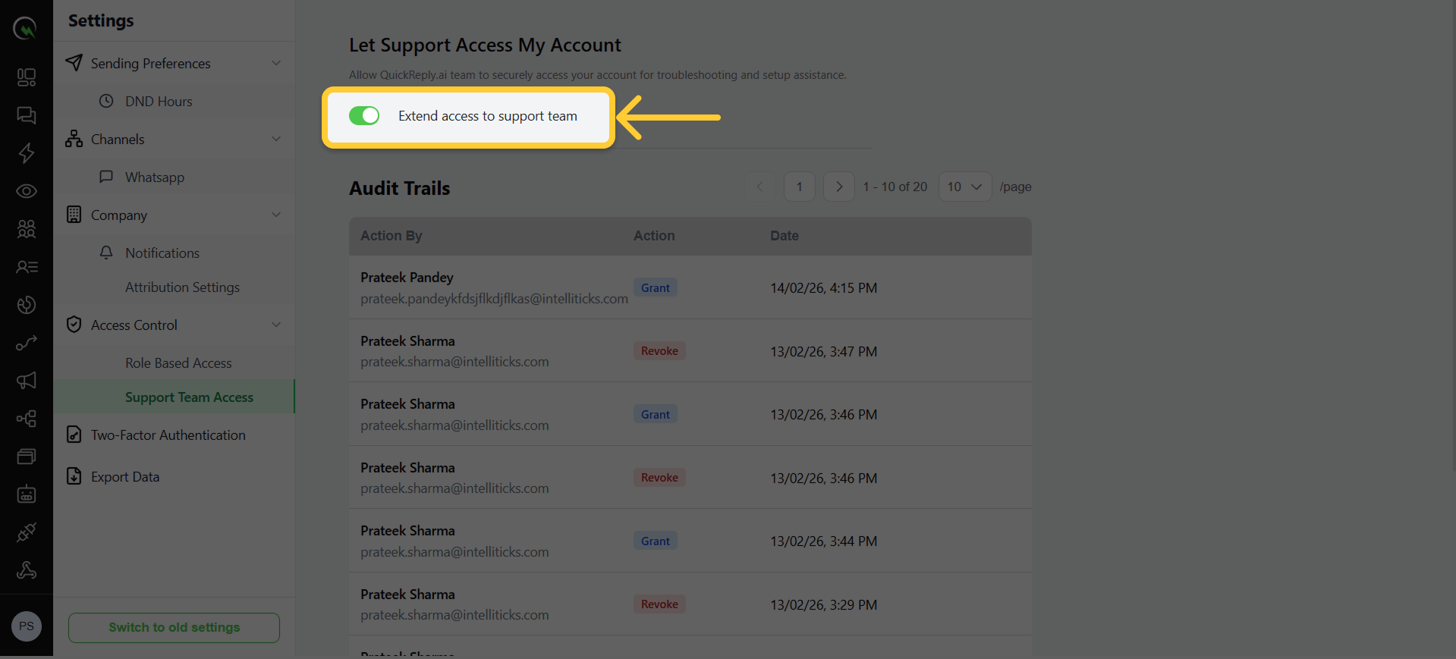Image resolution: width=1456 pixels, height=659 pixels.
Task: Open the megaphone campaigns icon
Action: tap(27, 381)
